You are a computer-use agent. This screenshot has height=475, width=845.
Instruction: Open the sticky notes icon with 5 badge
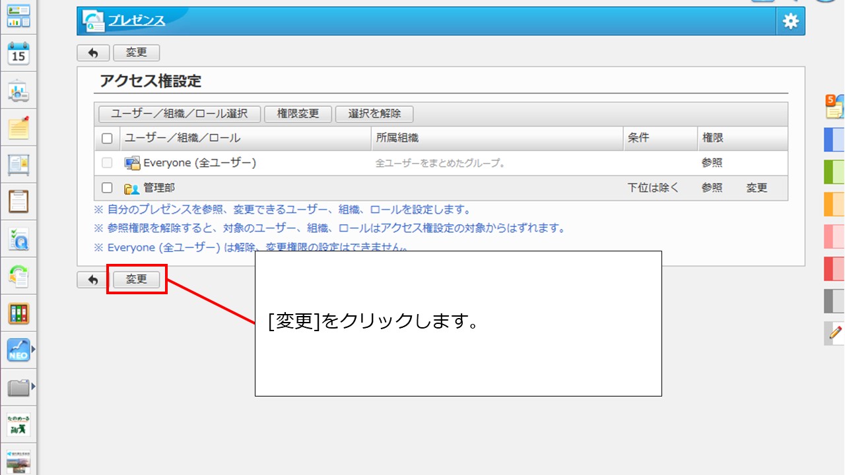click(x=834, y=106)
